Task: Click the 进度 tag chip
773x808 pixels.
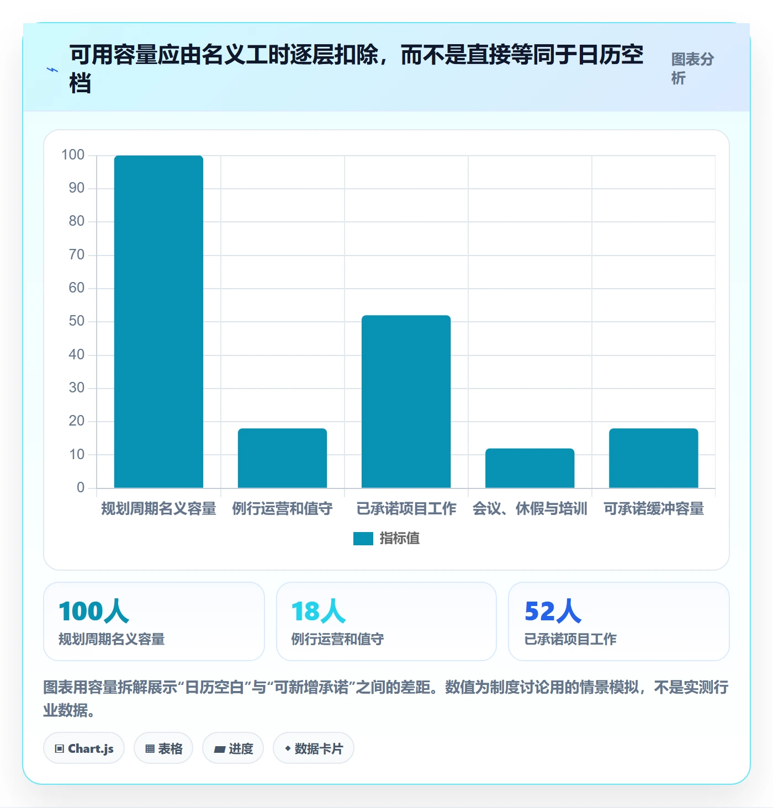Action: (233, 748)
